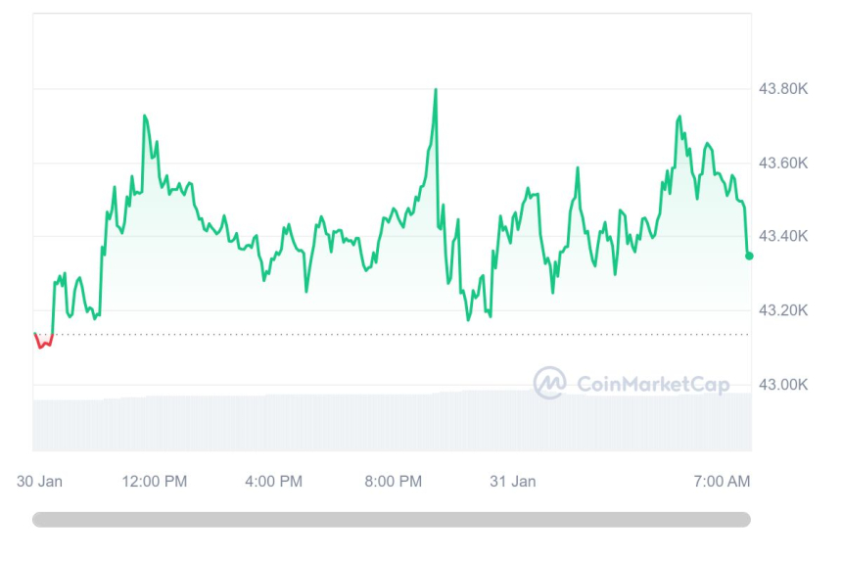Click the green endpoint dot on the price line
This screenshot has height=561, width=842.
click(749, 256)
